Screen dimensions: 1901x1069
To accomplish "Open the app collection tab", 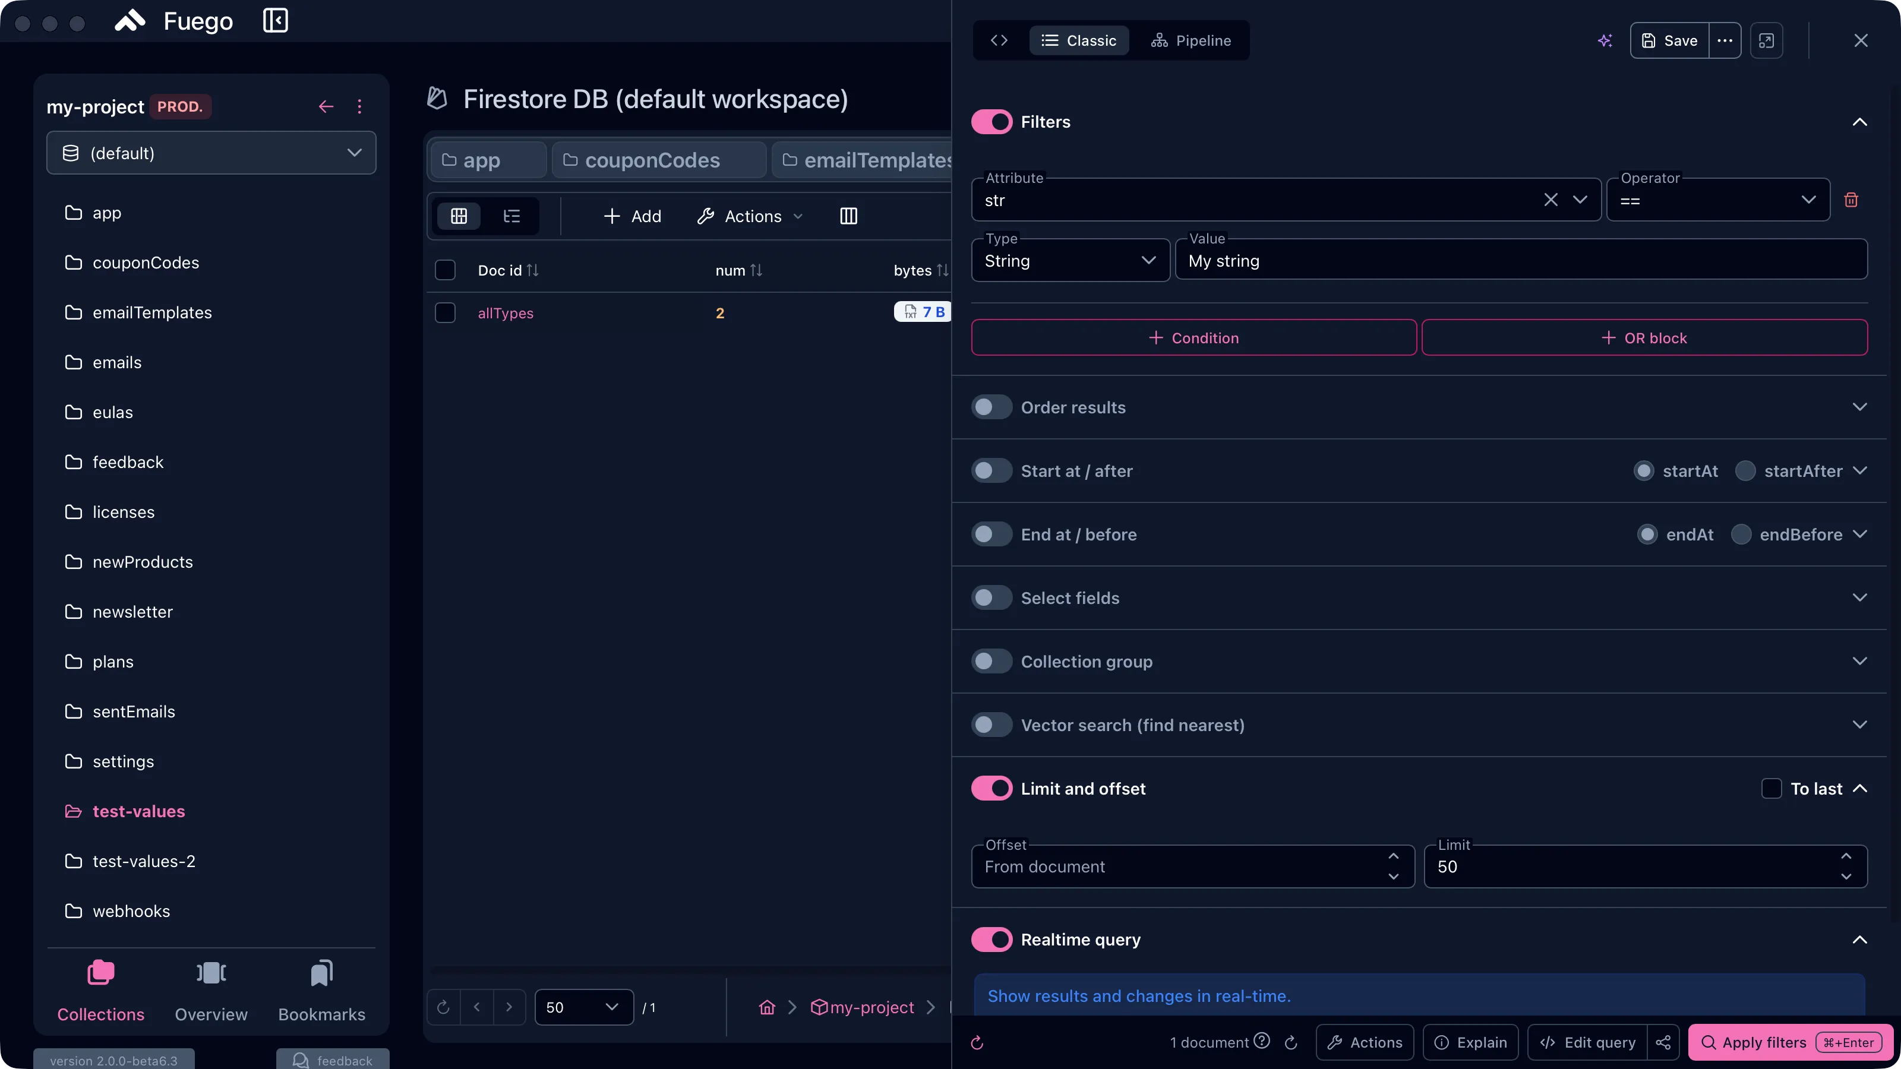I will 488,160.
